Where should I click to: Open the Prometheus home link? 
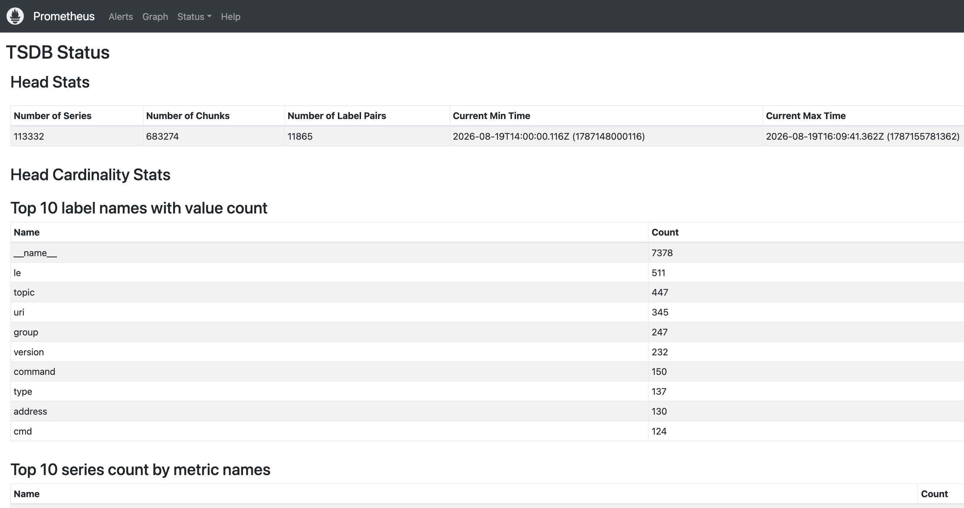[x=64, y=16]
